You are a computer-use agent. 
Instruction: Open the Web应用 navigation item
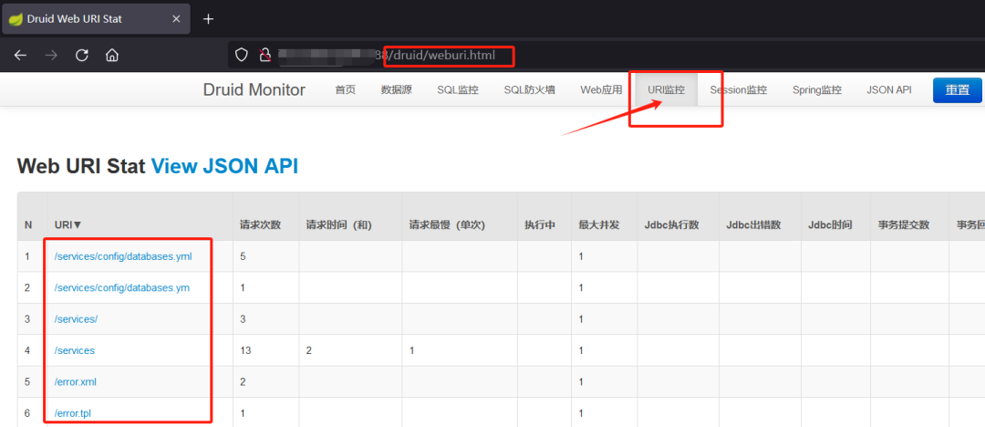coord(601,90)
